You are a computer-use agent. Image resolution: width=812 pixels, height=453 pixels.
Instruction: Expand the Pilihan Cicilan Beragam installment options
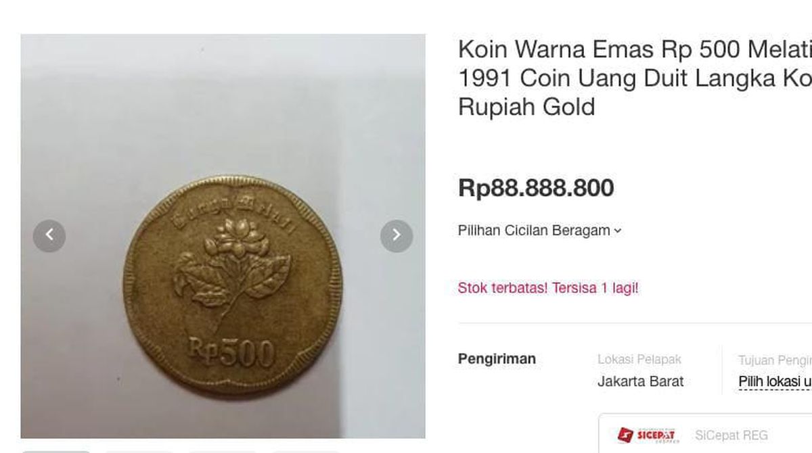coord(539,231)
